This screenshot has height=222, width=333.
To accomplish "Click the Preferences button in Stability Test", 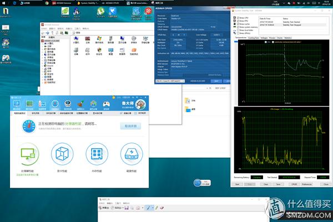I will [x=307, y=184].
